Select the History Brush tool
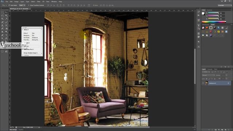This screenshot has height=131, width=233. click(x=6, y=25)
